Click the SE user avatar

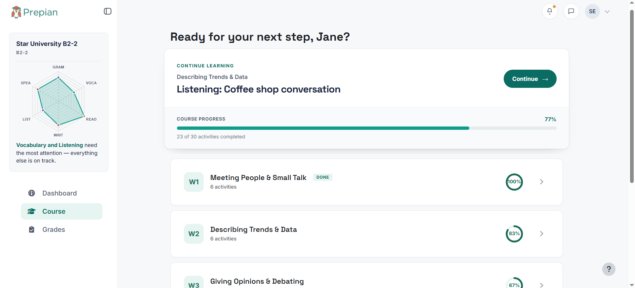pyautogui.click(x=592, y=11)
